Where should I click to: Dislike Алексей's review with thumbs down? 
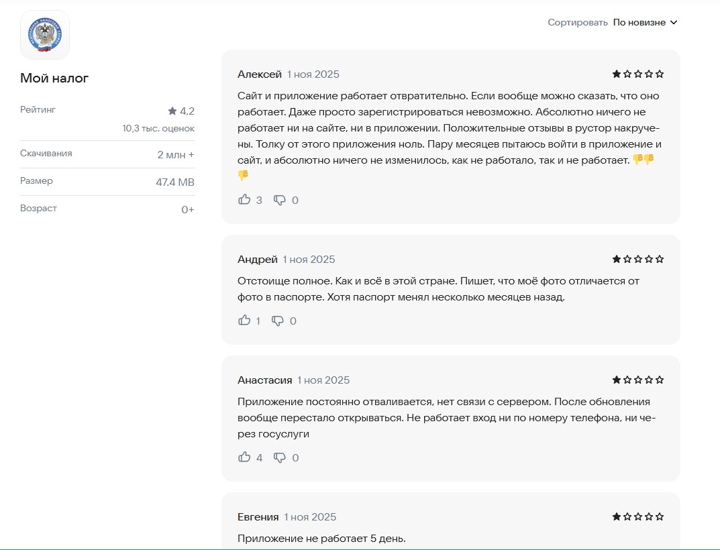coord(280,200)
